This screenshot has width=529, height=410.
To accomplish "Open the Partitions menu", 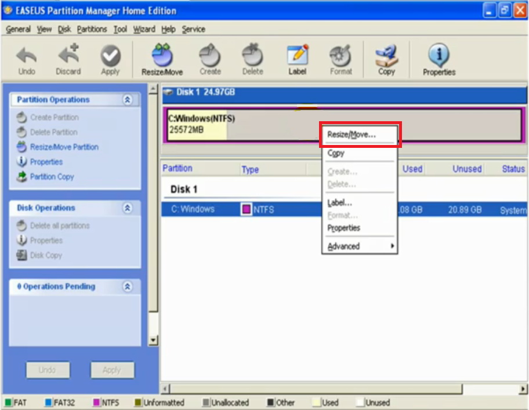I will pos(92,30).
